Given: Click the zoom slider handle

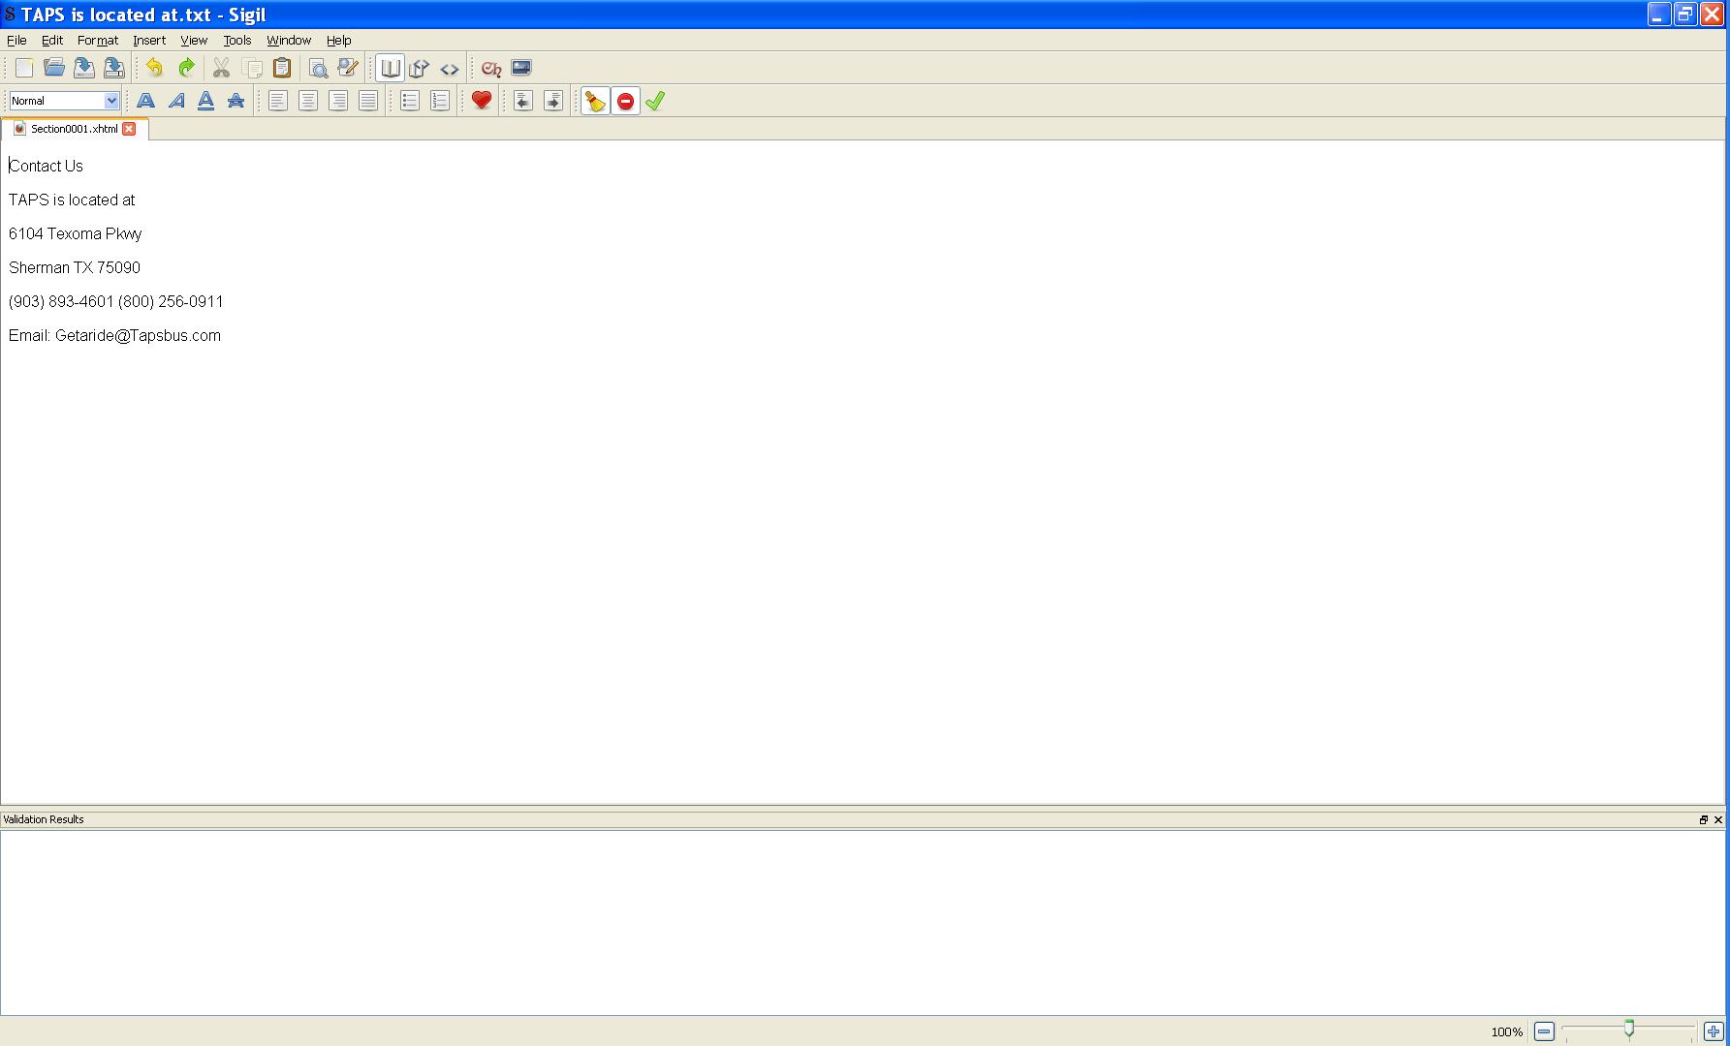Looking at the screenshot, I should [x=1629, y=1029].
